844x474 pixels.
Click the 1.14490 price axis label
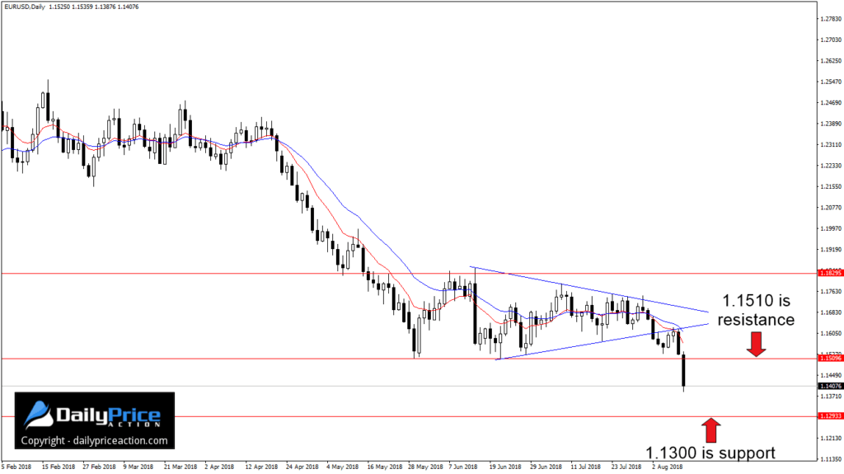point(831,375)
